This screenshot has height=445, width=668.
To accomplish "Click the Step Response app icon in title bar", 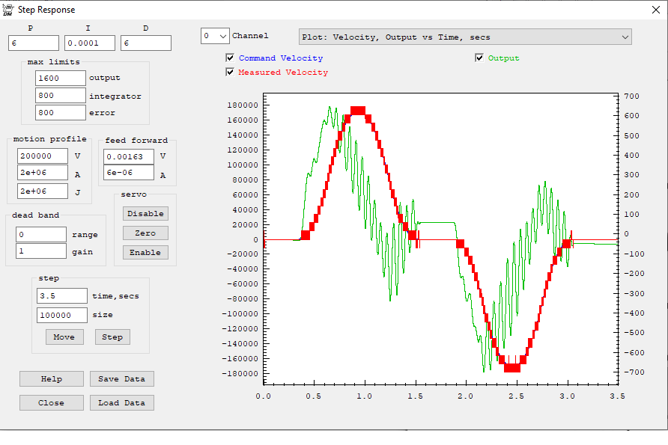I will [x=7, y=10].
